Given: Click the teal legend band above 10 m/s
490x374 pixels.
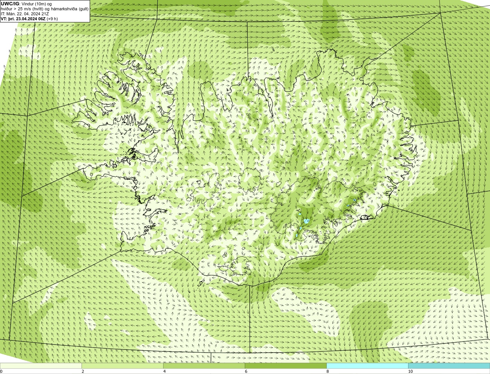Looking at the screenshot, I should pyautogui.click(x=449, y=366).
